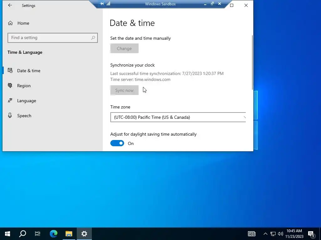Show hidden system tray icons
The width and height of the screenshot is (321, 240).
tap(265, 234)
